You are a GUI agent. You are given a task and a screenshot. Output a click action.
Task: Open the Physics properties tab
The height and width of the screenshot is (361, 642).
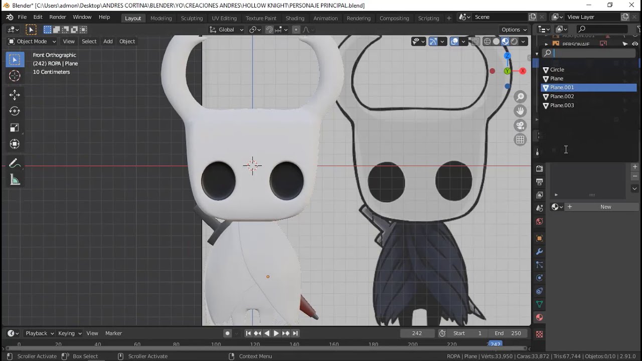[x=540, y=278]
